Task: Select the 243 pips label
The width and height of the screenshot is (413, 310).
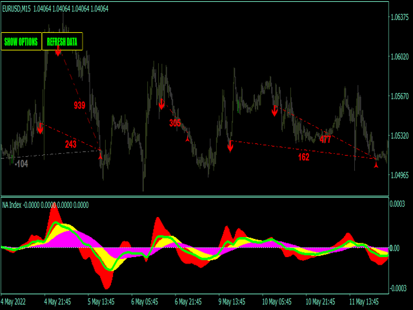Action: pos(70,144)
